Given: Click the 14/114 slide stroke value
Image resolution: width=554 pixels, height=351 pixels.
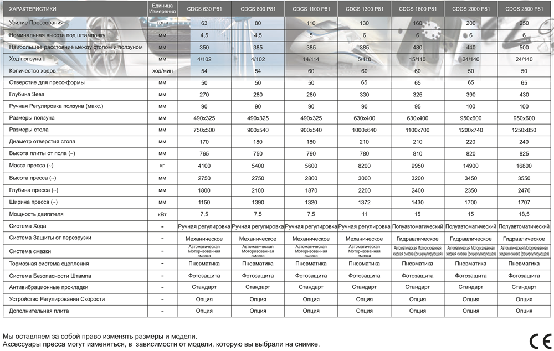Looking at the screenshot, I should pos(311,59).
